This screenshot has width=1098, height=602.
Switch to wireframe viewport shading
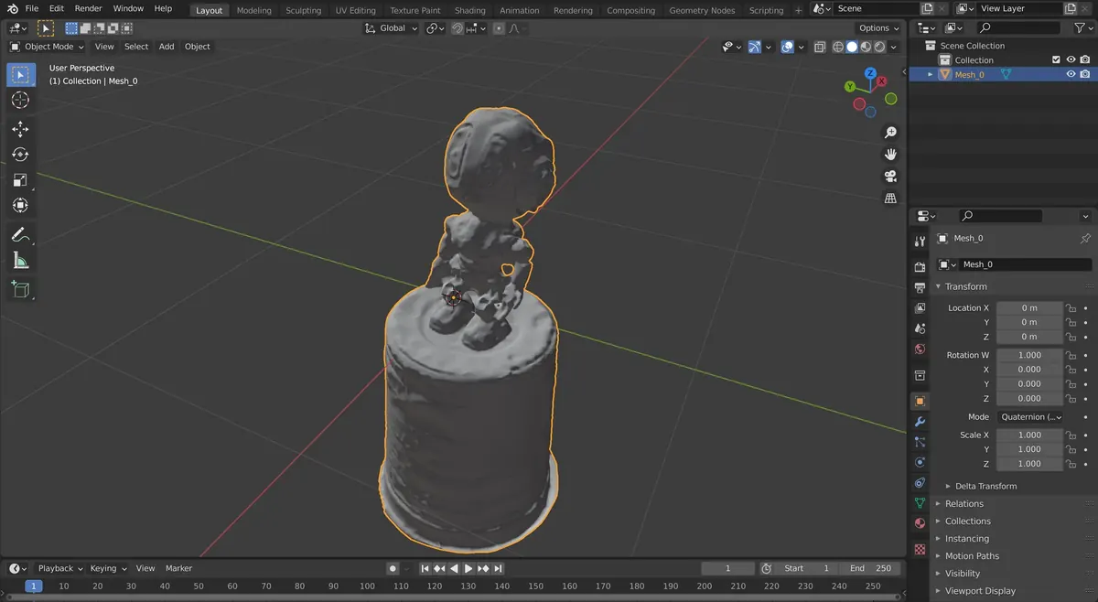pos(837,47)
